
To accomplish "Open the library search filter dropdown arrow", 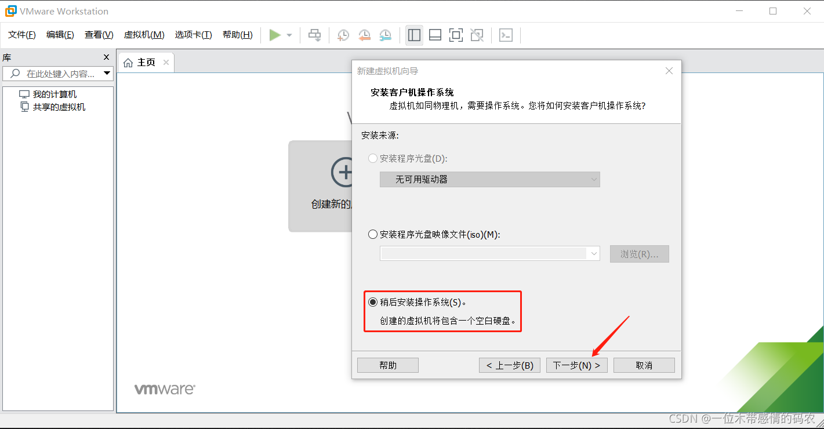I will pyautogui.click(x=107, y=74).
